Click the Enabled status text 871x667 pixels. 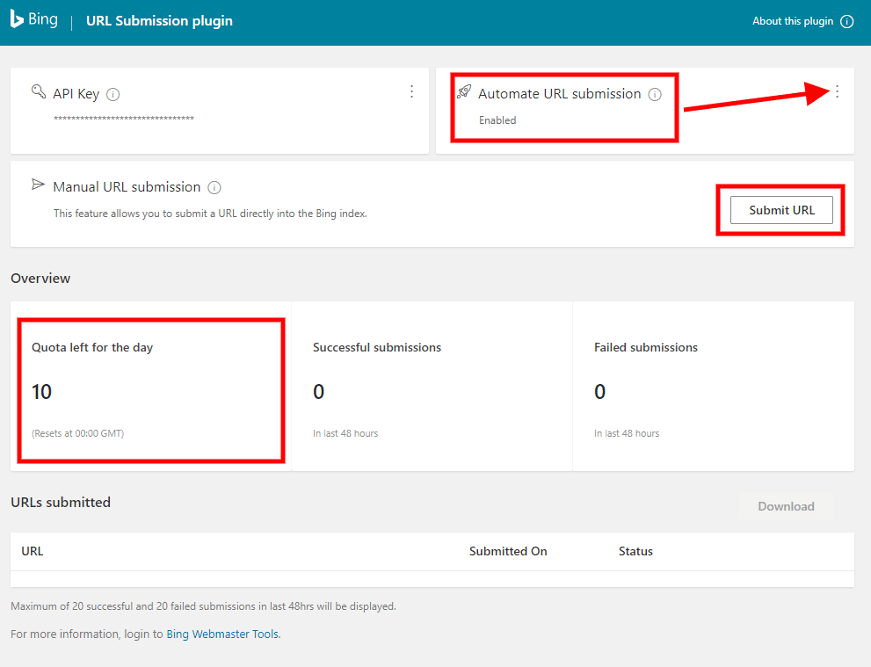click(497, 120)
